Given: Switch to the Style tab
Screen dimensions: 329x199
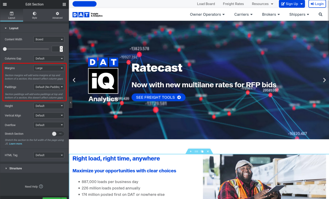Looking at the screenshot, I should (x=34, y=15).
